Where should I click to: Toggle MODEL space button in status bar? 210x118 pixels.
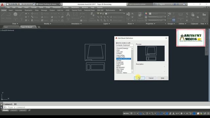pyautogui.click(x=126, y=113)
